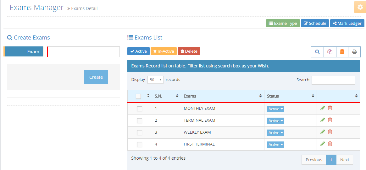Edit FIRST TERMINAL with pencil icon
The height and width of the screenshot is (170, 366).
click(323, 144)
